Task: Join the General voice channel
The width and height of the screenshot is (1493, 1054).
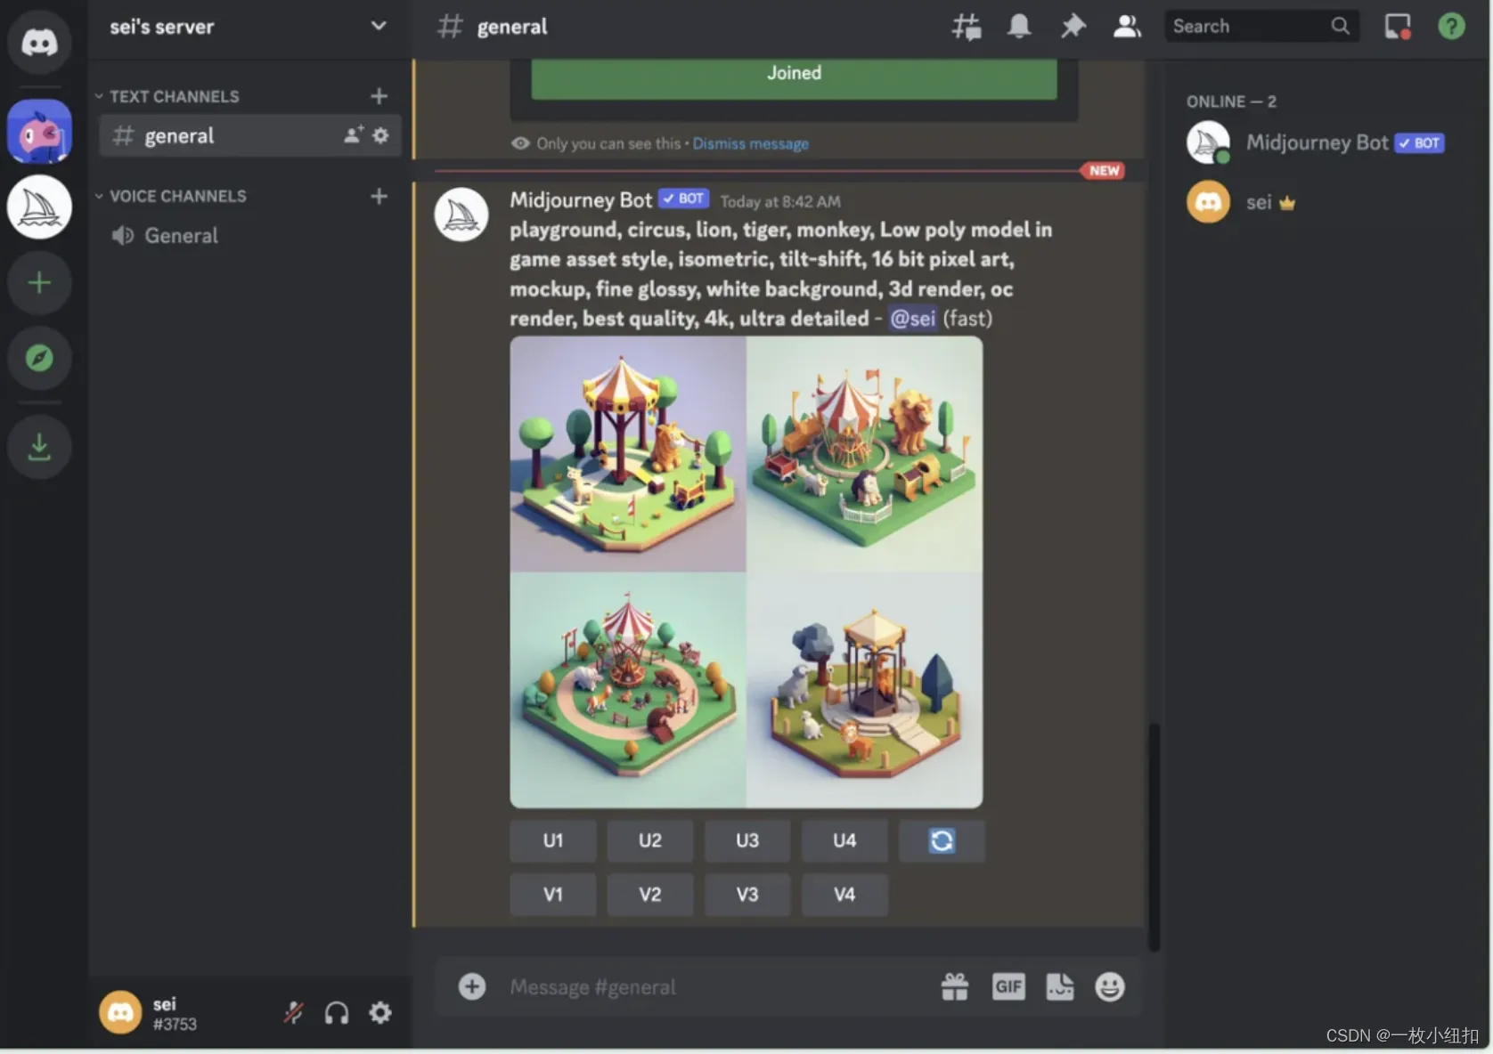Action: pyautogui.click(x=181, y=236)
